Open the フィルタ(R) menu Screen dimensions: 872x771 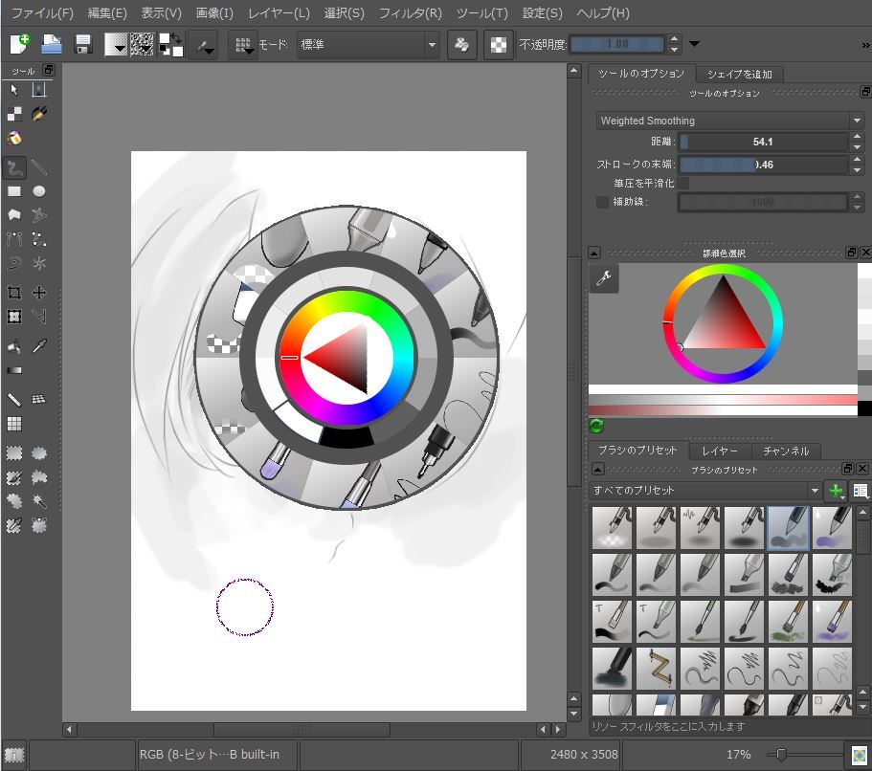410,13
